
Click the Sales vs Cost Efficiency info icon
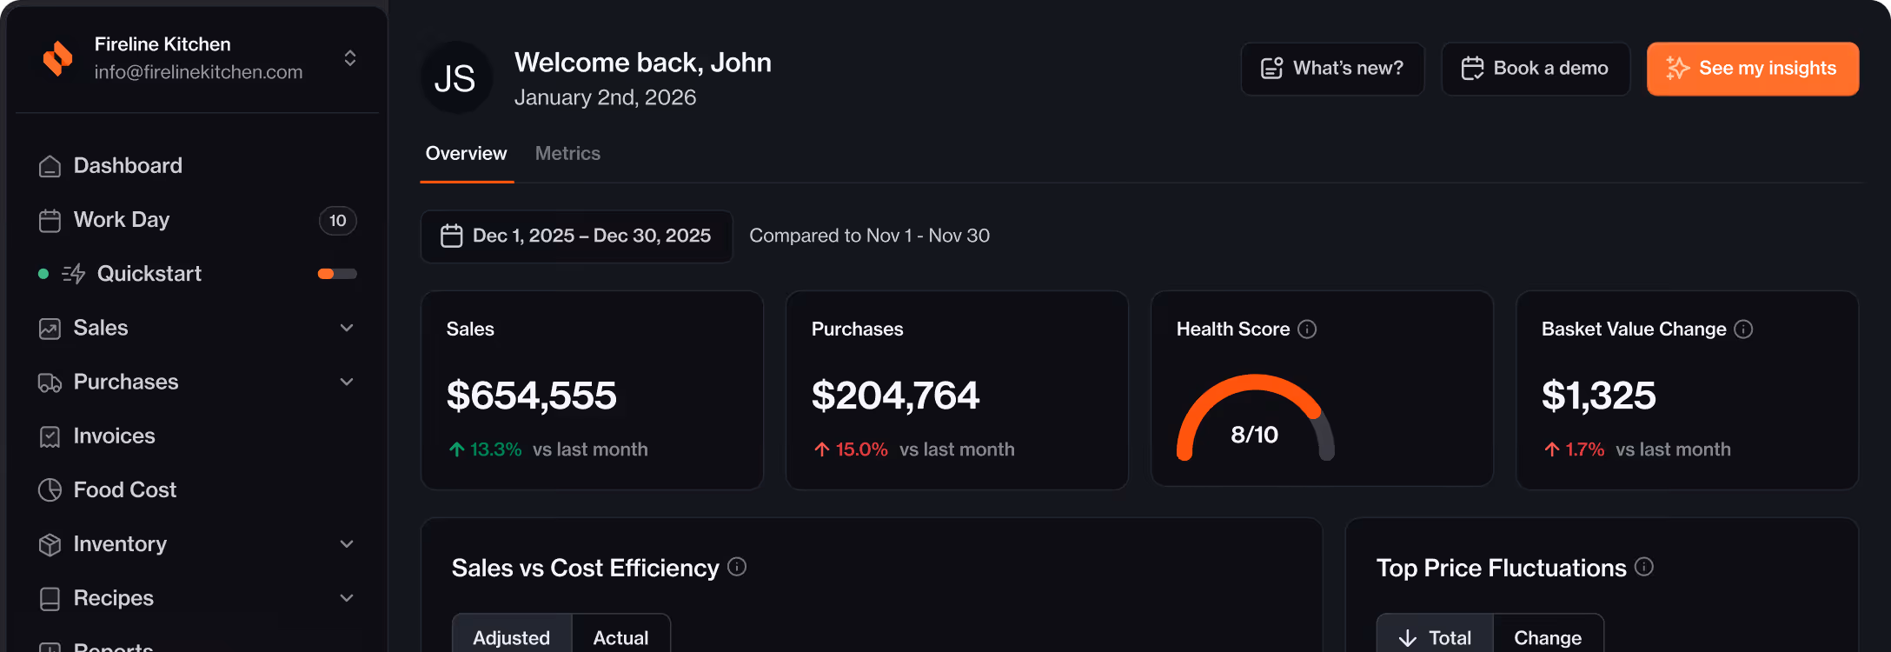[x=737, y=567]
